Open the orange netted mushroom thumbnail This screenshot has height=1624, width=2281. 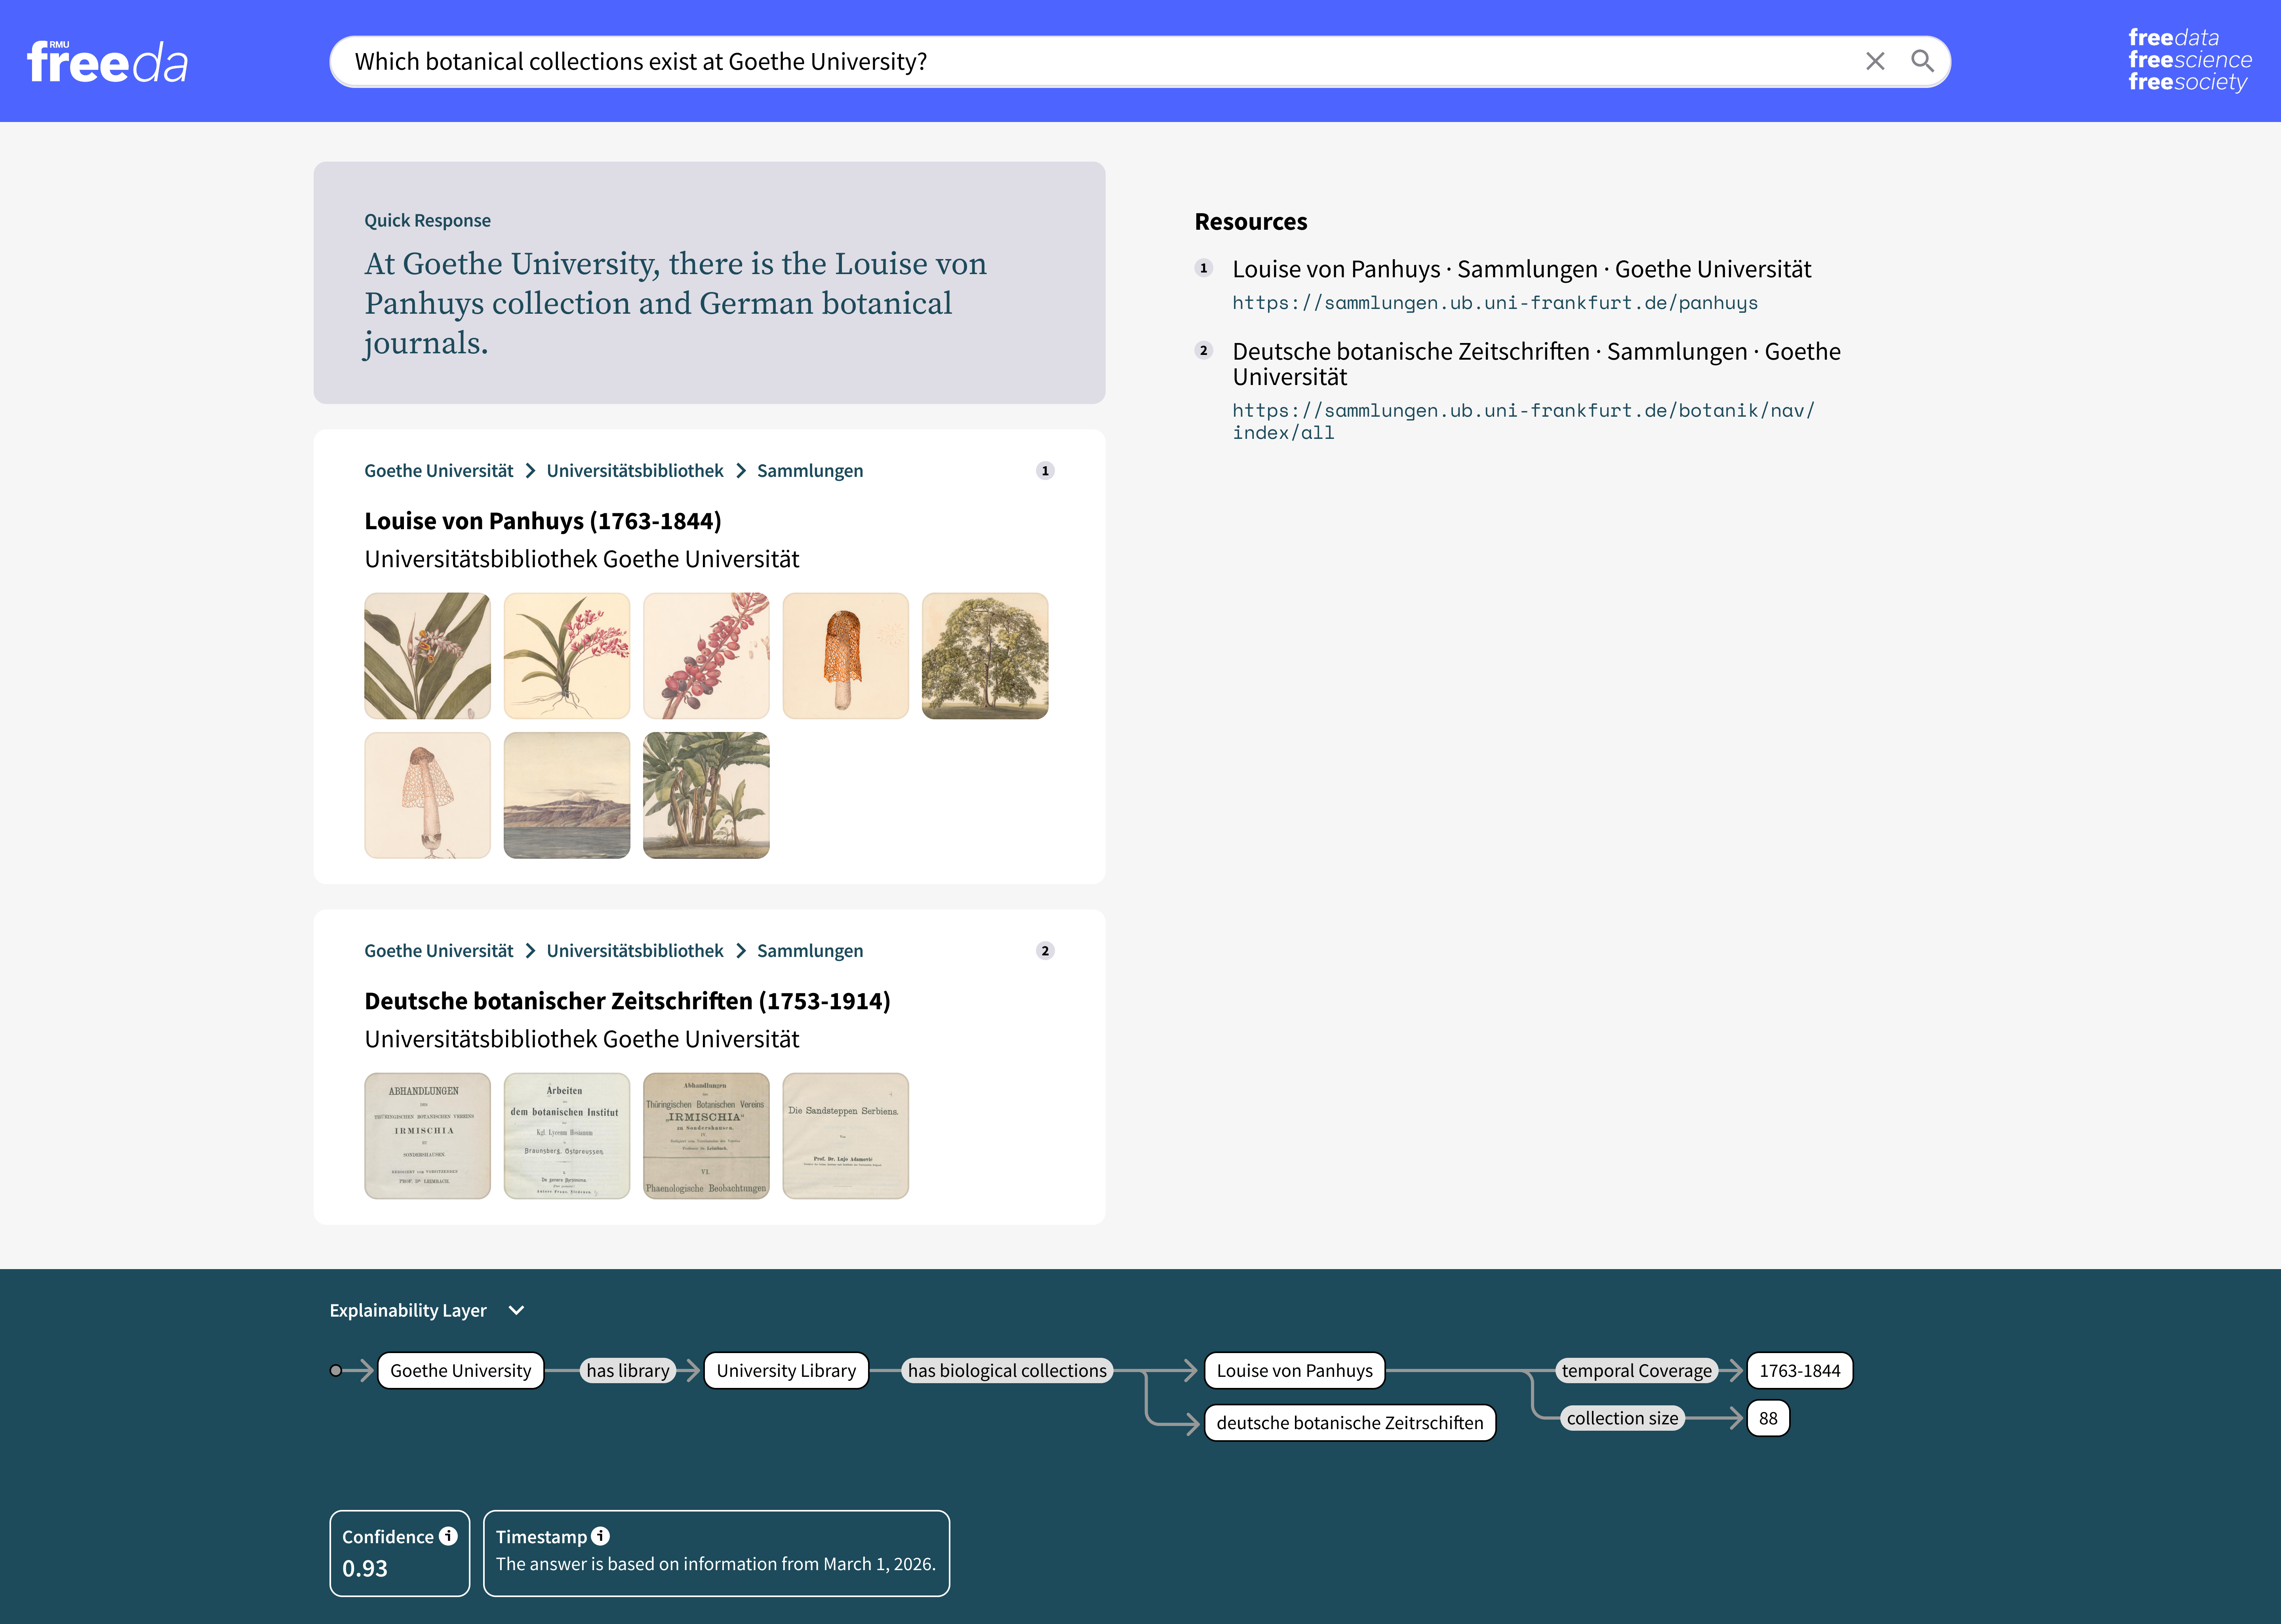845,656
